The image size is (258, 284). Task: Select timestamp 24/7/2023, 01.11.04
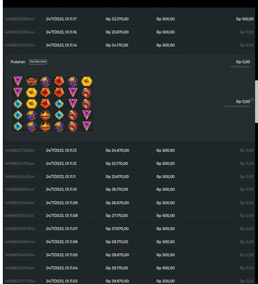point(62,268)
